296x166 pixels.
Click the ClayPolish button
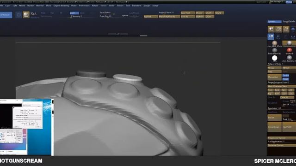point(289,127)
